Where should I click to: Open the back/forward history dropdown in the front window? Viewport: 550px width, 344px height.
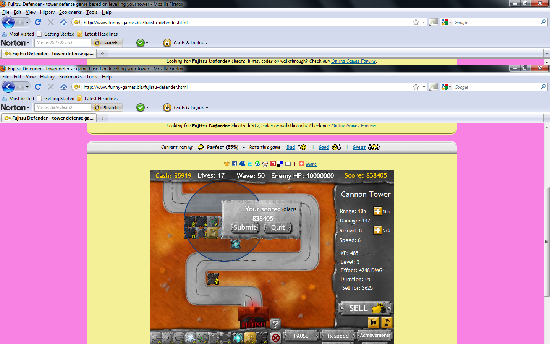click(x=27, y=87)
